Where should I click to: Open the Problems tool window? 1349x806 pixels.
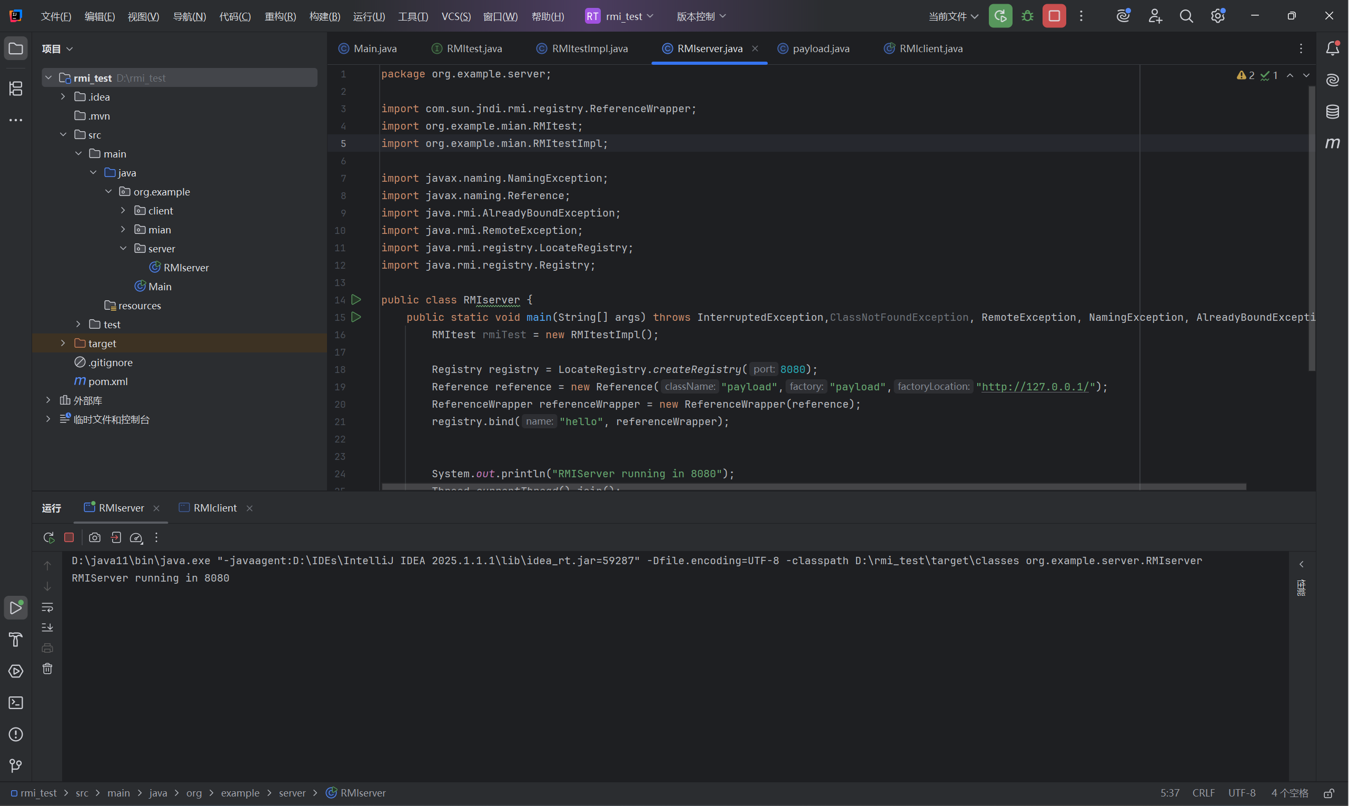coord(16,734)
